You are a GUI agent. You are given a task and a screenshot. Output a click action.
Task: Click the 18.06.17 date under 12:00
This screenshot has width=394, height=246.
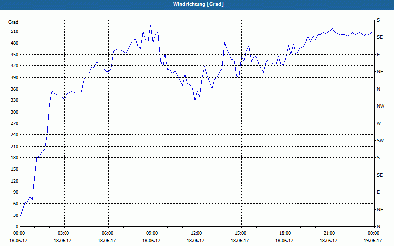[196, 240]
